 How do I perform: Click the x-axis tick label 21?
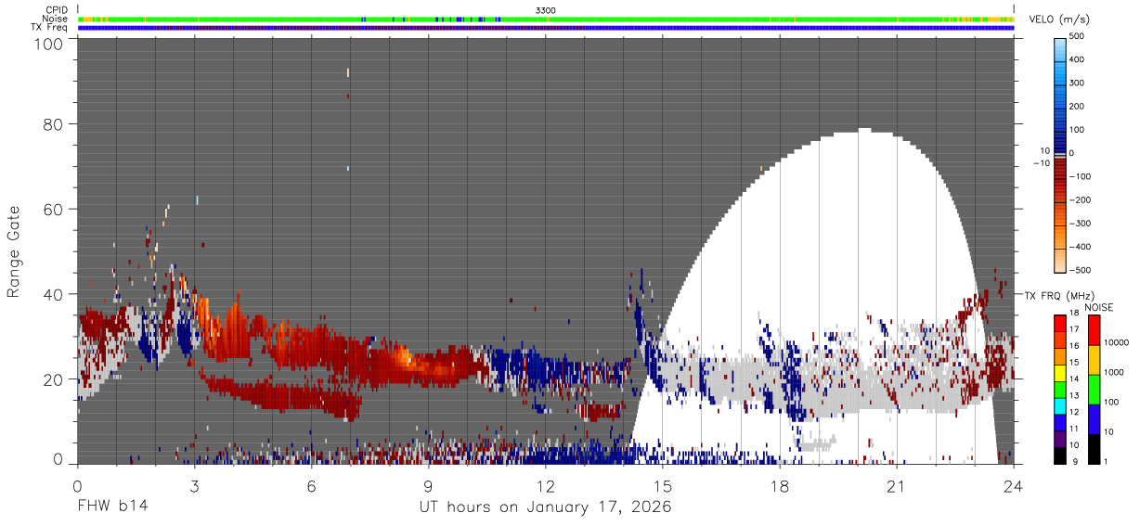point(897,485)
